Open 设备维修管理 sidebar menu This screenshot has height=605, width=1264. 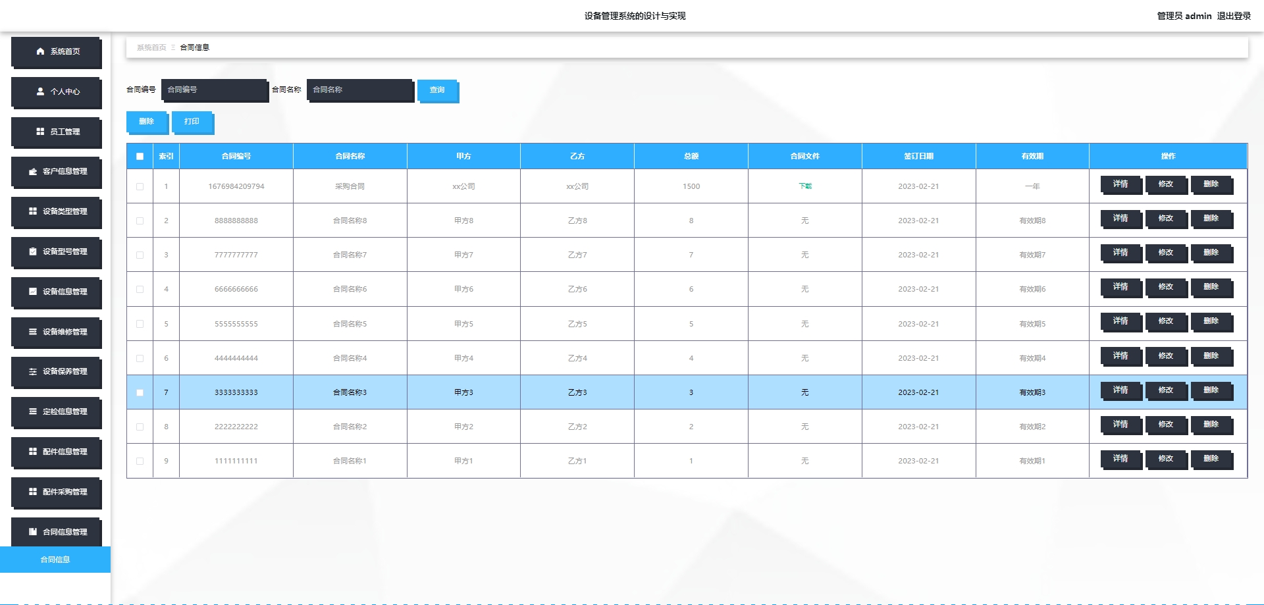click(57, 332)
